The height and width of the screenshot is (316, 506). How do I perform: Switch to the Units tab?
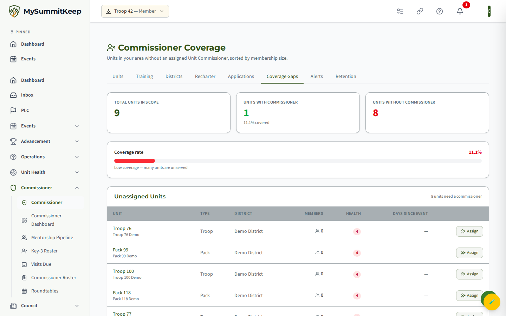pos(118,77)
